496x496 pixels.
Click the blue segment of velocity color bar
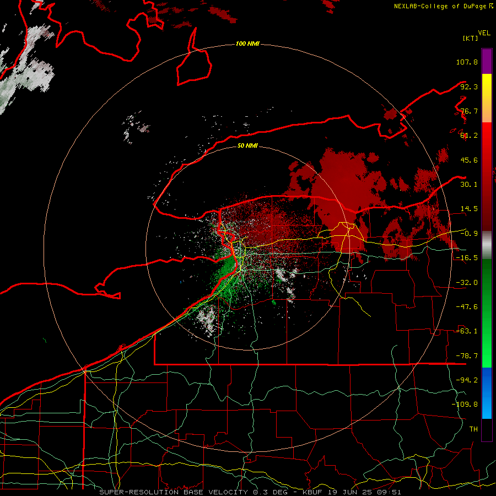point(487,393)
